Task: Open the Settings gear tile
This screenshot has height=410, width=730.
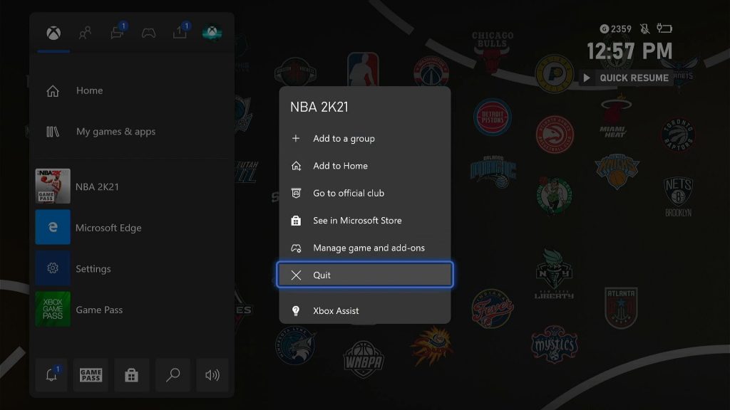Action: point(53,268)
